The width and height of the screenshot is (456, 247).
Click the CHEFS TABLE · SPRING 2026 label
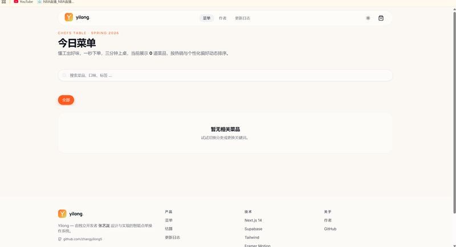point(88,33)
